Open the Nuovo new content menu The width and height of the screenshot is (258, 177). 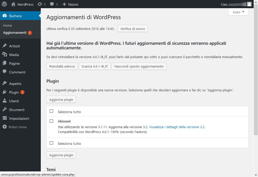tap(70, 4)
